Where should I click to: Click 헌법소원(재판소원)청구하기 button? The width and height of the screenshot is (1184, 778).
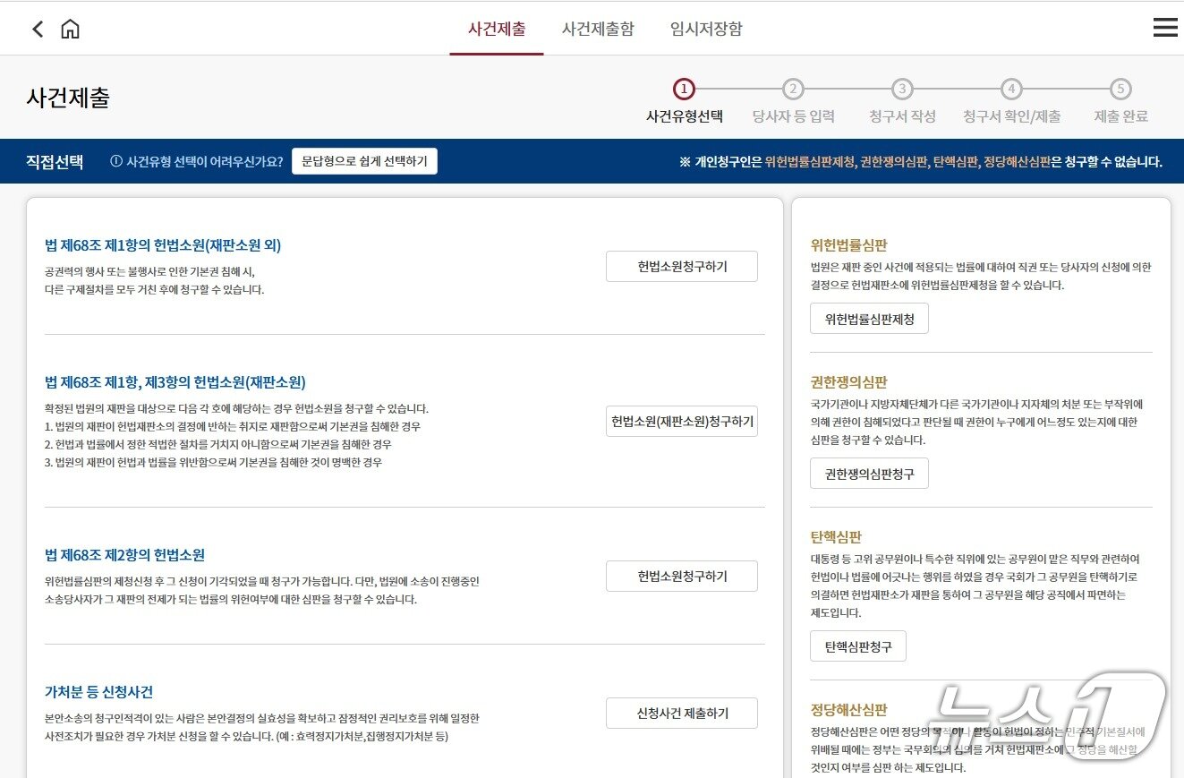point(682,421)
